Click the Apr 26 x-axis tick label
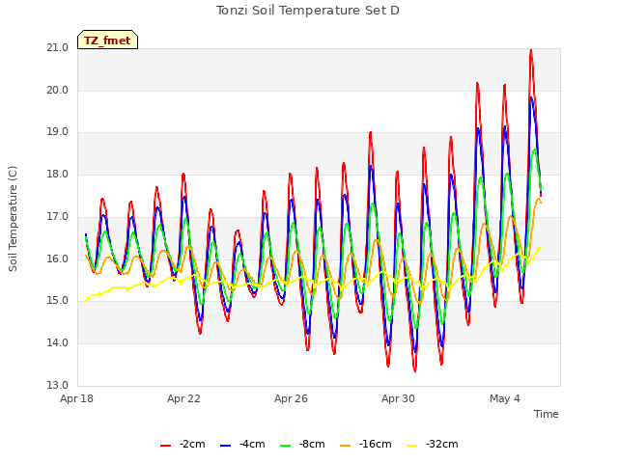This screenshot has width=618, height=463. tap(291, 398)
